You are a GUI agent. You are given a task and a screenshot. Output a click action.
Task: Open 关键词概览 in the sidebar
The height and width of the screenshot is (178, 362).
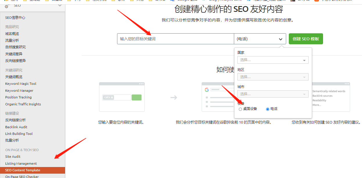[x=14, y=77]
